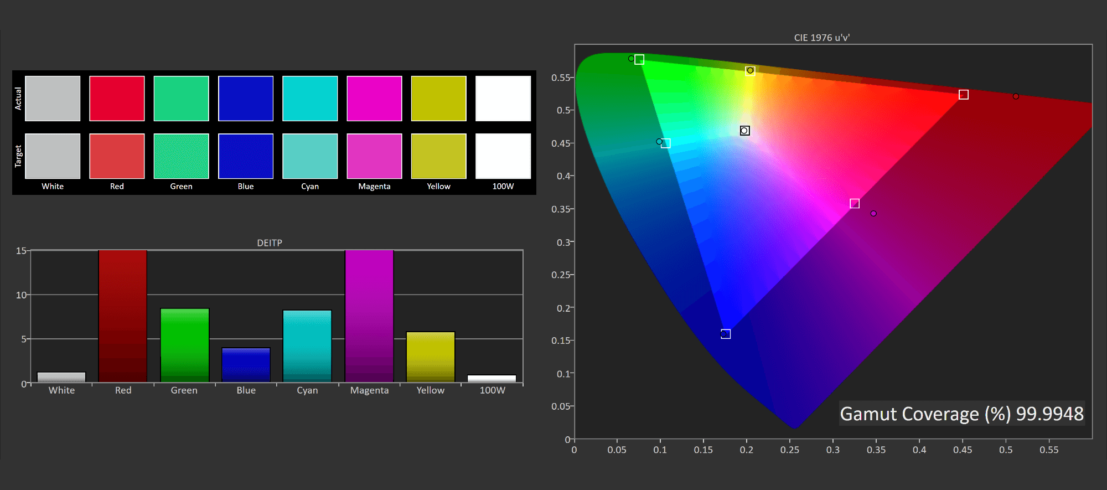Click the Red bar in DEITP chart
Image resolution: width=1107 pixels, height=490 pixels.
click(x=123, y=316)
